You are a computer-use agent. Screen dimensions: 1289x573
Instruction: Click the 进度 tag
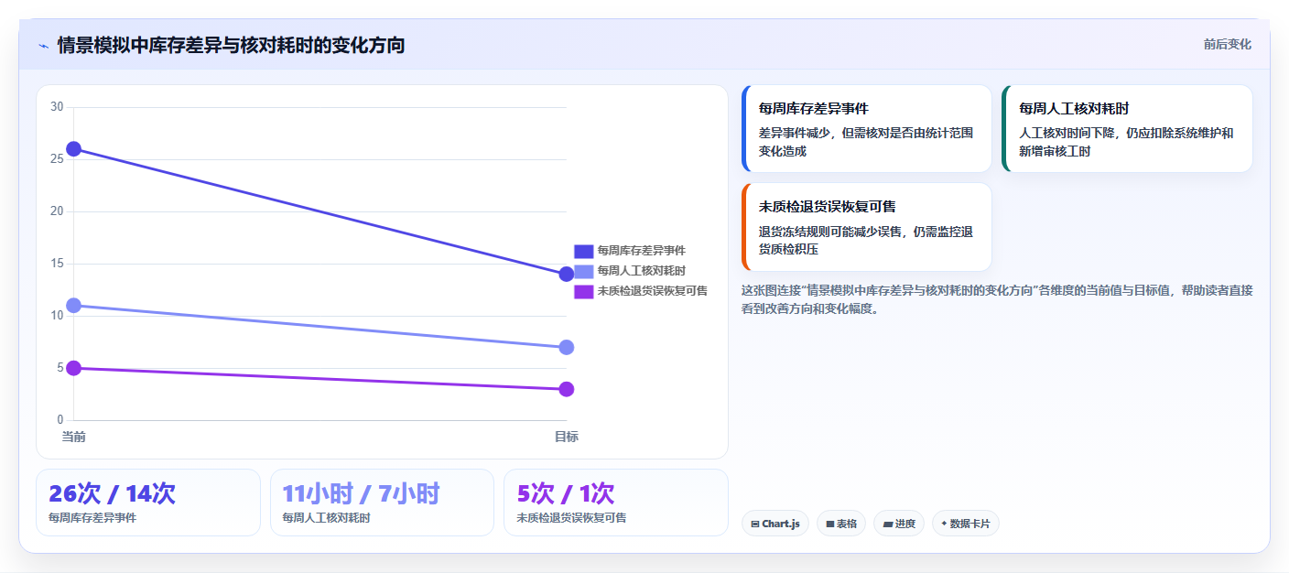click(899, 524)
